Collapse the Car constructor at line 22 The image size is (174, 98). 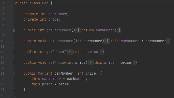14,74
